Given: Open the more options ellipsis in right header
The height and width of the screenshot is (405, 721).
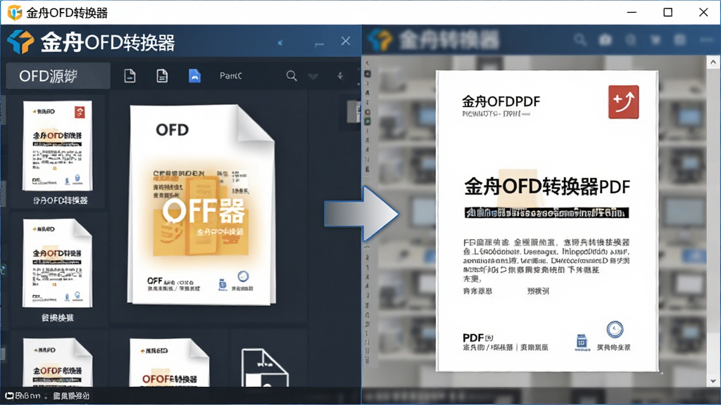Looking at the screenshot, I should 707,40.
